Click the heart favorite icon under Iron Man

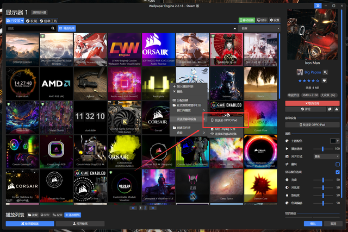click(325, 81)
